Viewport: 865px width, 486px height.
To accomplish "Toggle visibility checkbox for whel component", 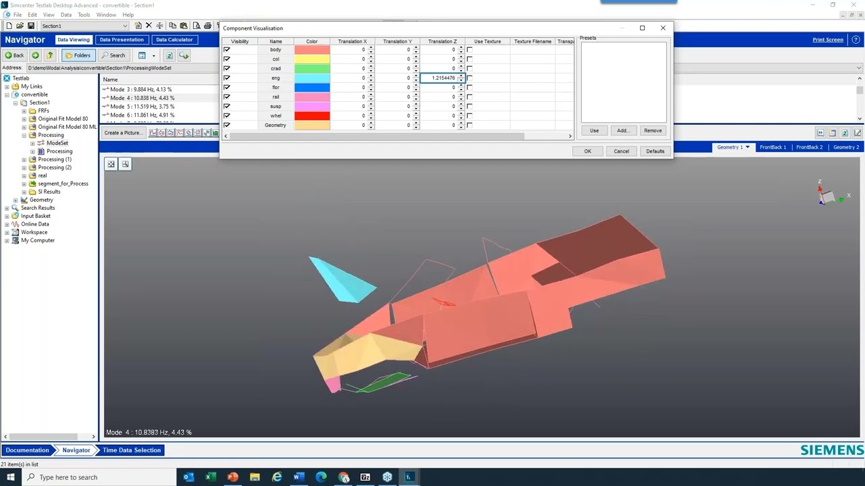I will tap(226, 115).
